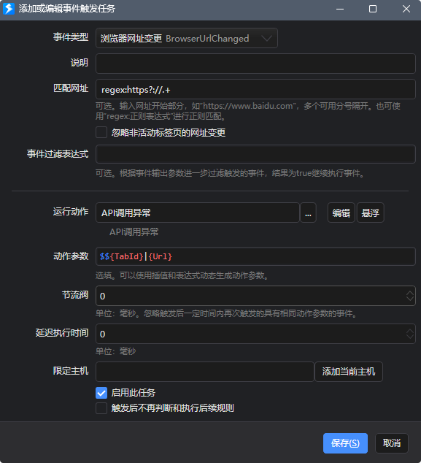Click the 悬浮 button

tap(370, 213)
